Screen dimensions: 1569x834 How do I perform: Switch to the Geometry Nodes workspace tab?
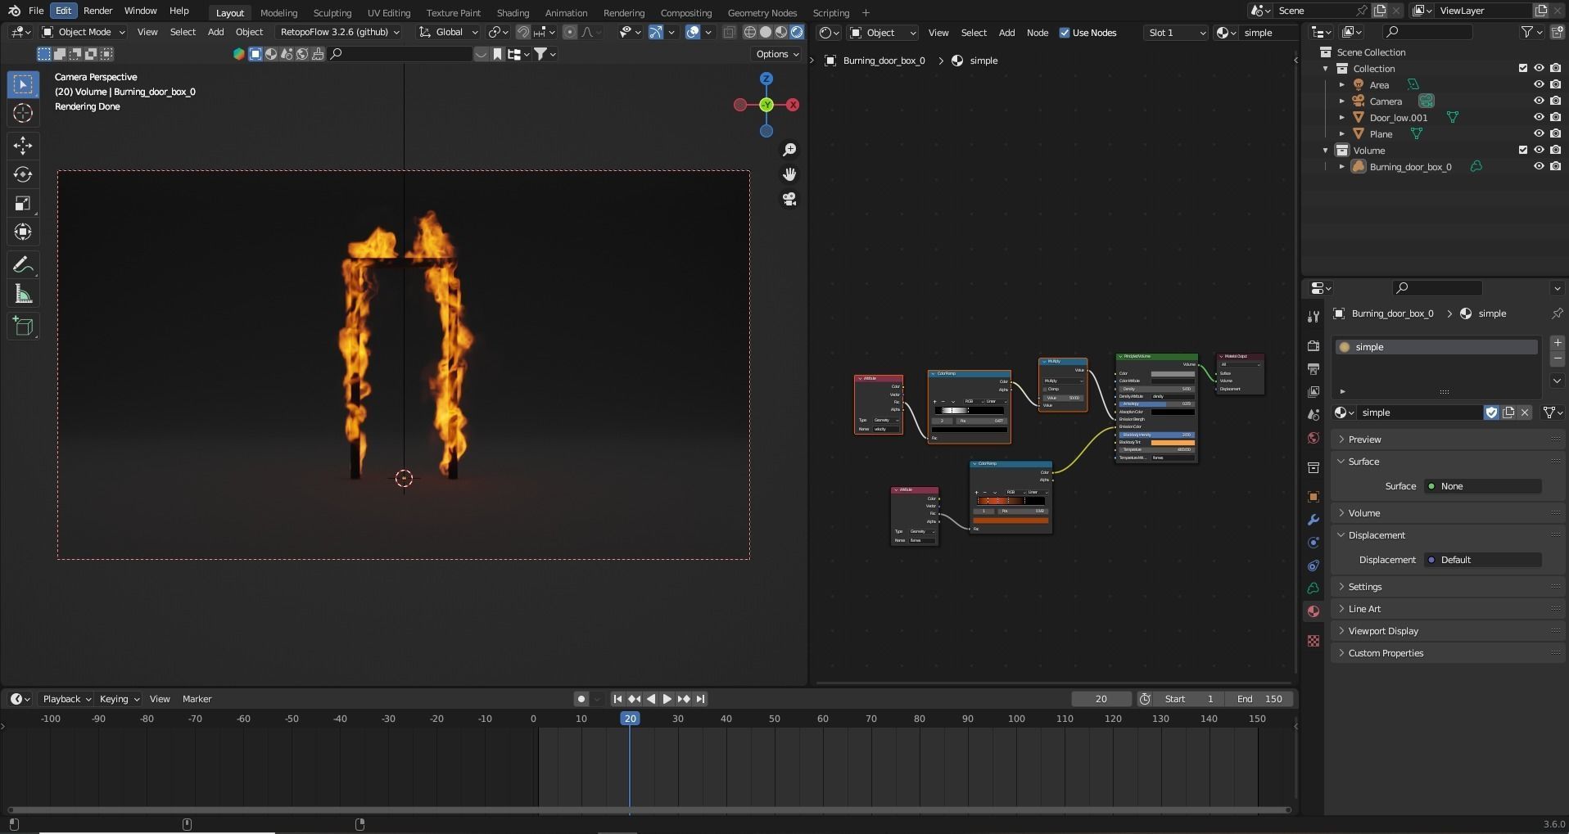click(762, 12)
